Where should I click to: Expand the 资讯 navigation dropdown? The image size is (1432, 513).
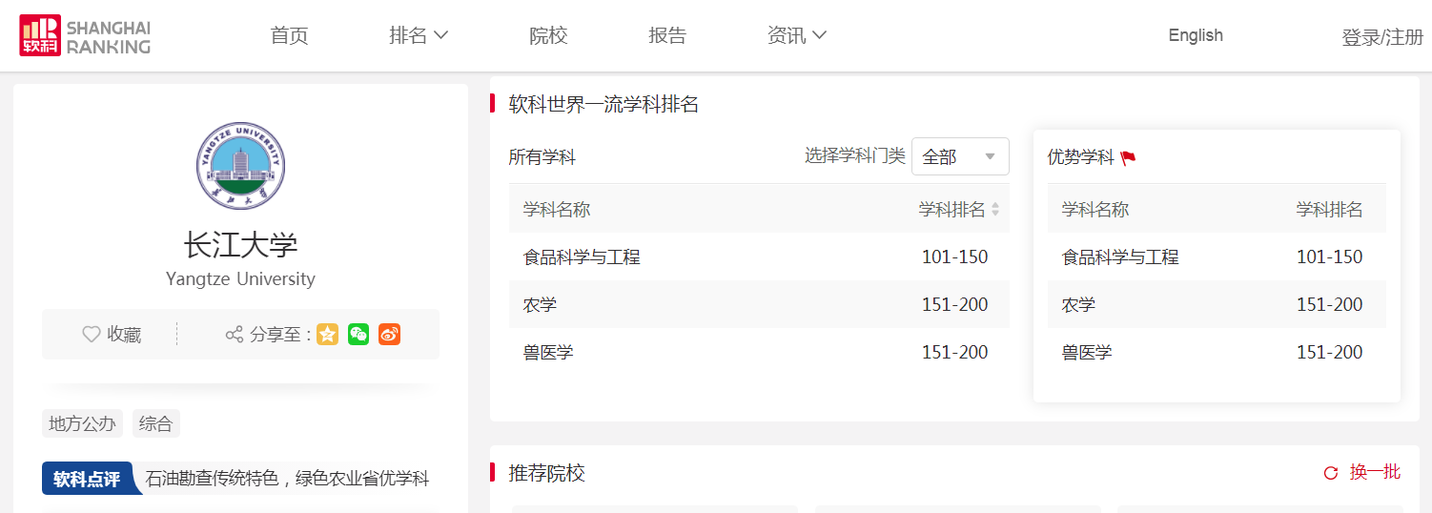[796, 35]
